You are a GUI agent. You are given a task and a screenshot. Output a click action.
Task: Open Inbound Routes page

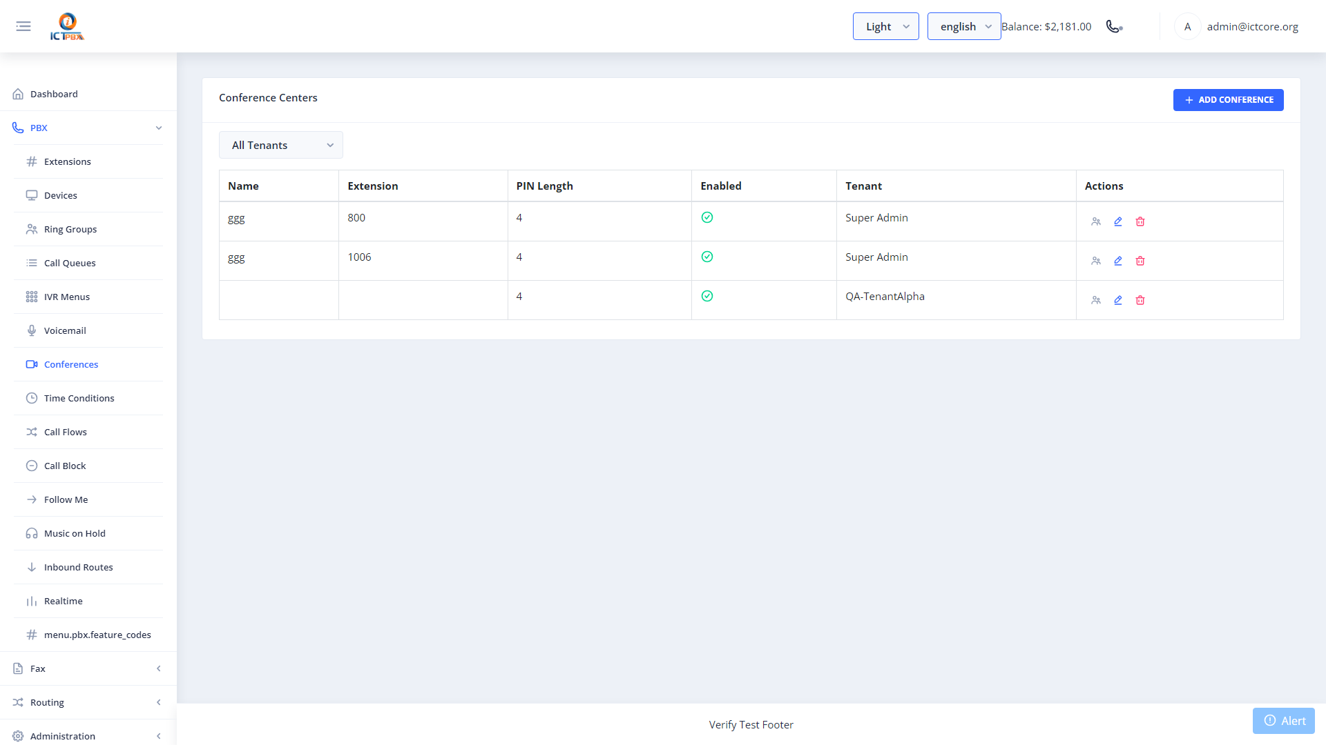[x=88, y=567]
